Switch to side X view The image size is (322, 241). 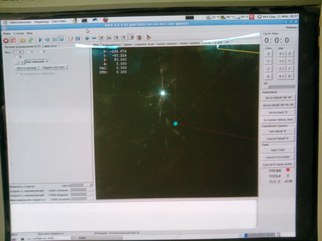[x=117, y=37]
